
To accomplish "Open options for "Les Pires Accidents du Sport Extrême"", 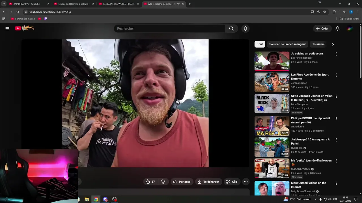I will (336, 75).
